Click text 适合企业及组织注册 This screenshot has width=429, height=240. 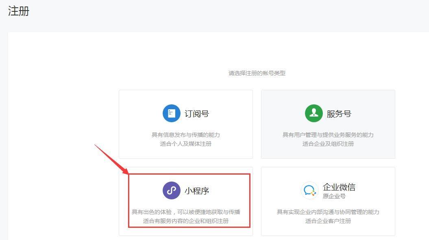click(328, 144)
